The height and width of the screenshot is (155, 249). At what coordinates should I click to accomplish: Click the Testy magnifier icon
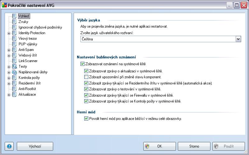click(x=14, y=66)
